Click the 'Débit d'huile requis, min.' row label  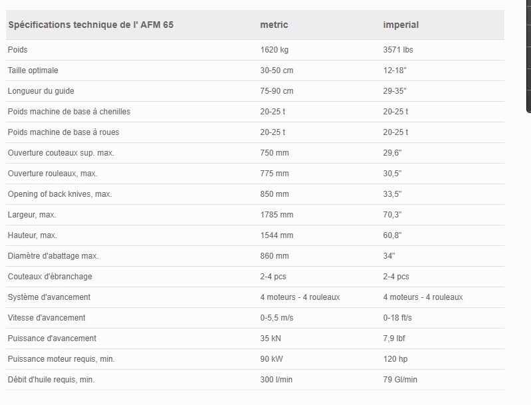51,380
